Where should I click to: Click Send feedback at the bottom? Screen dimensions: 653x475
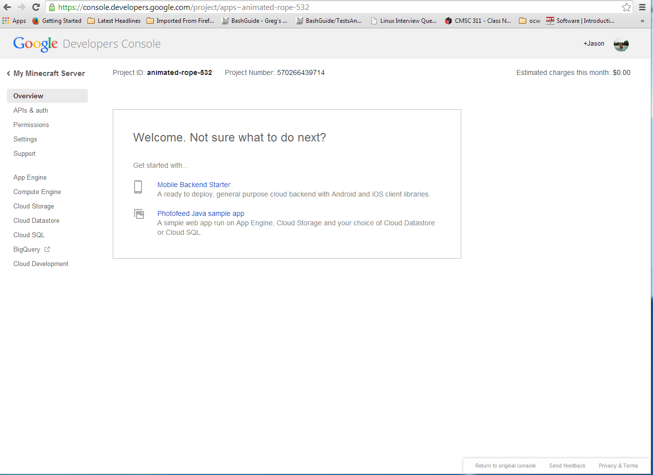[567, 466]
